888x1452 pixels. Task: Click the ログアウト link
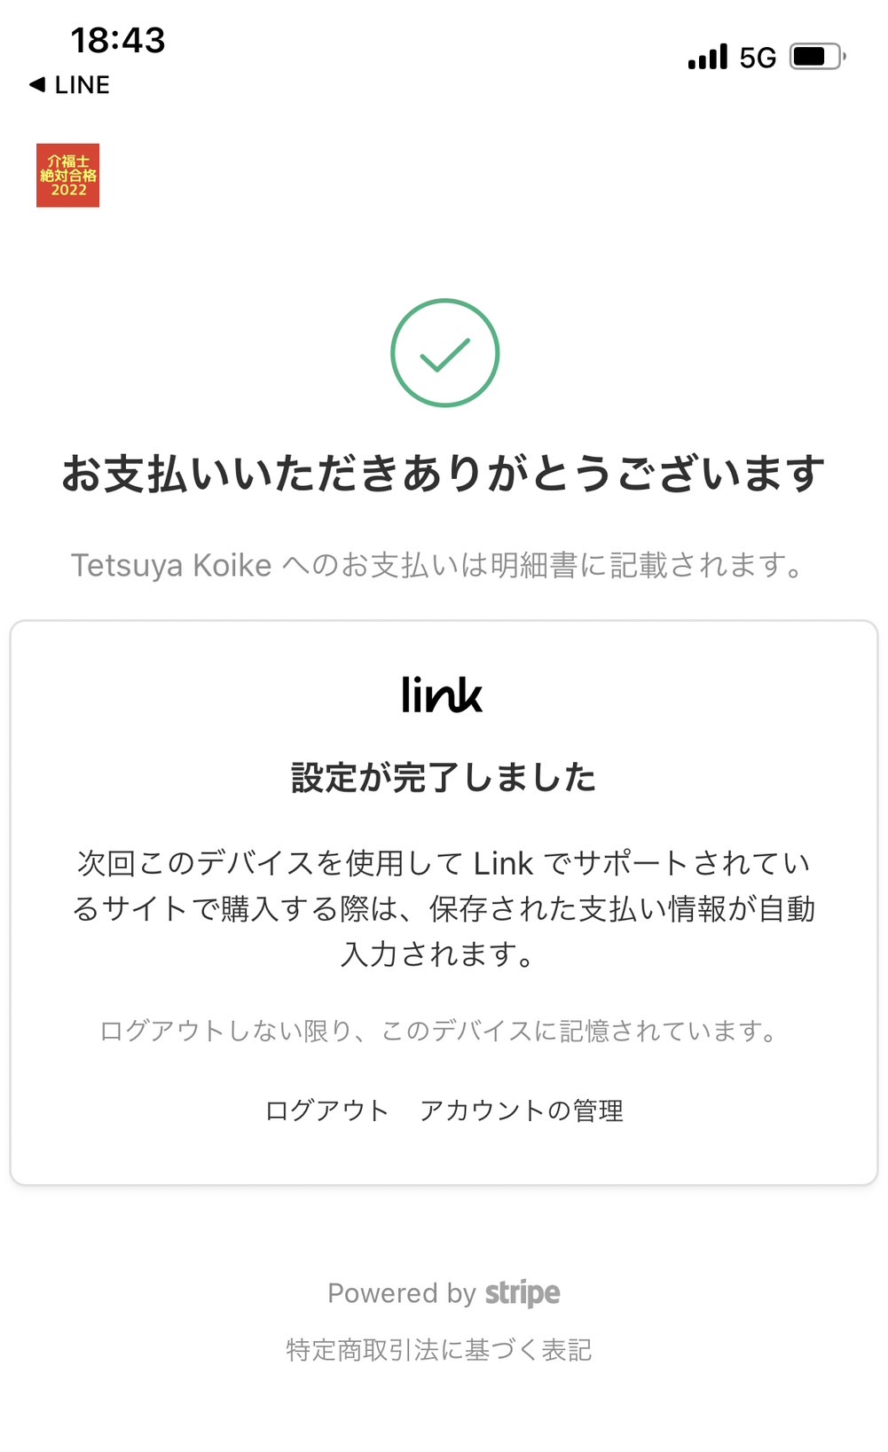[327, 1111]
